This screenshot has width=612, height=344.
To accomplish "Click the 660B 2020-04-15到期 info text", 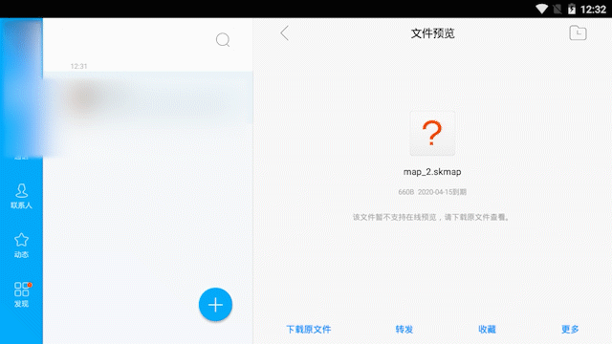I will [432, 192].
